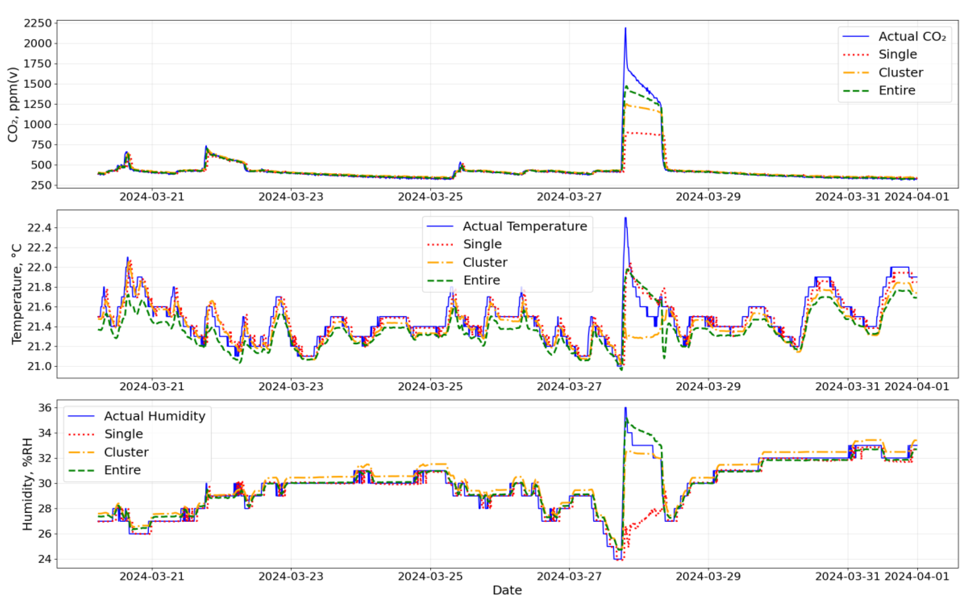Click the Cluster entry in the temperature legend

485,262
